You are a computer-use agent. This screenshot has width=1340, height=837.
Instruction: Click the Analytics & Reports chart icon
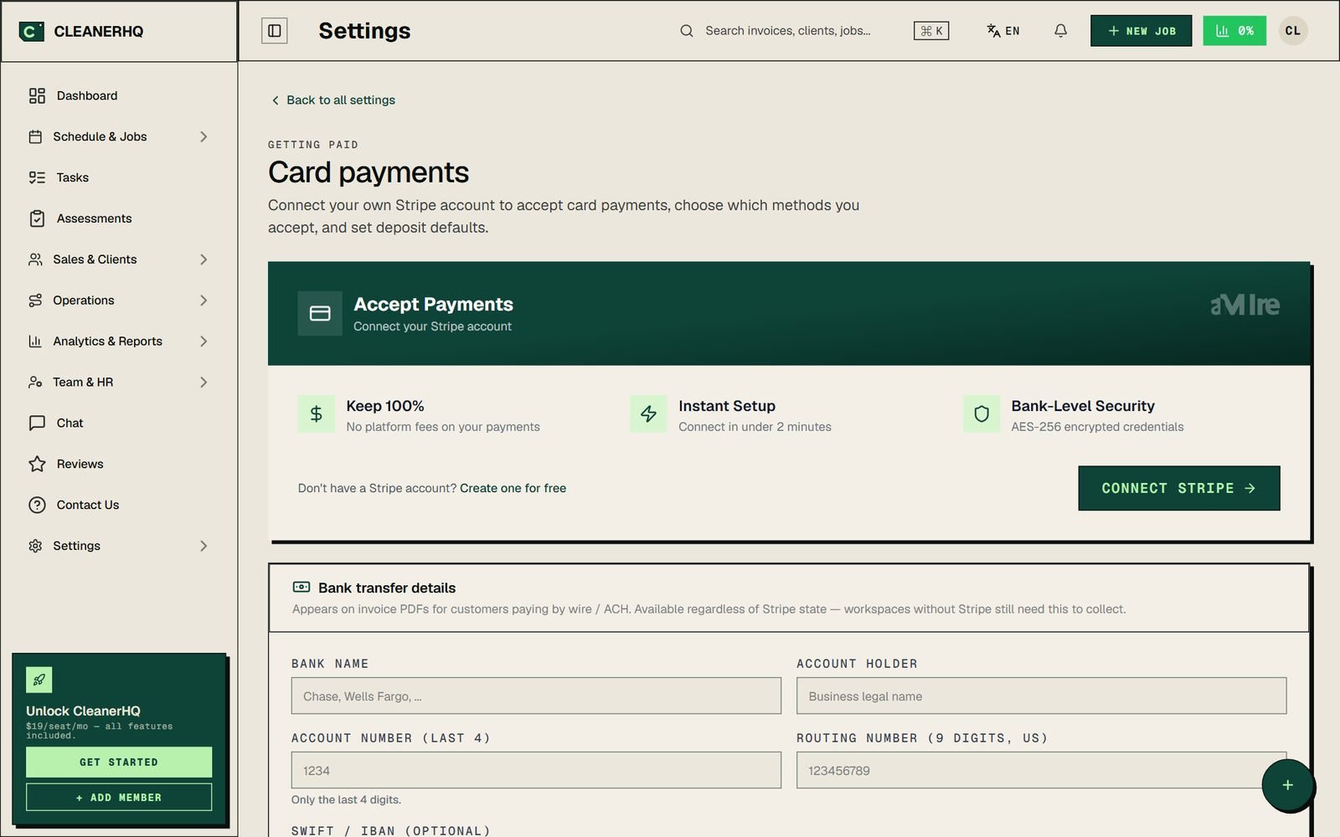click(x=35, y=341)
